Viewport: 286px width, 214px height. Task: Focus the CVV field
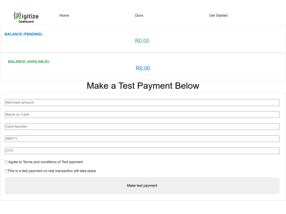(x=142, y=151)
